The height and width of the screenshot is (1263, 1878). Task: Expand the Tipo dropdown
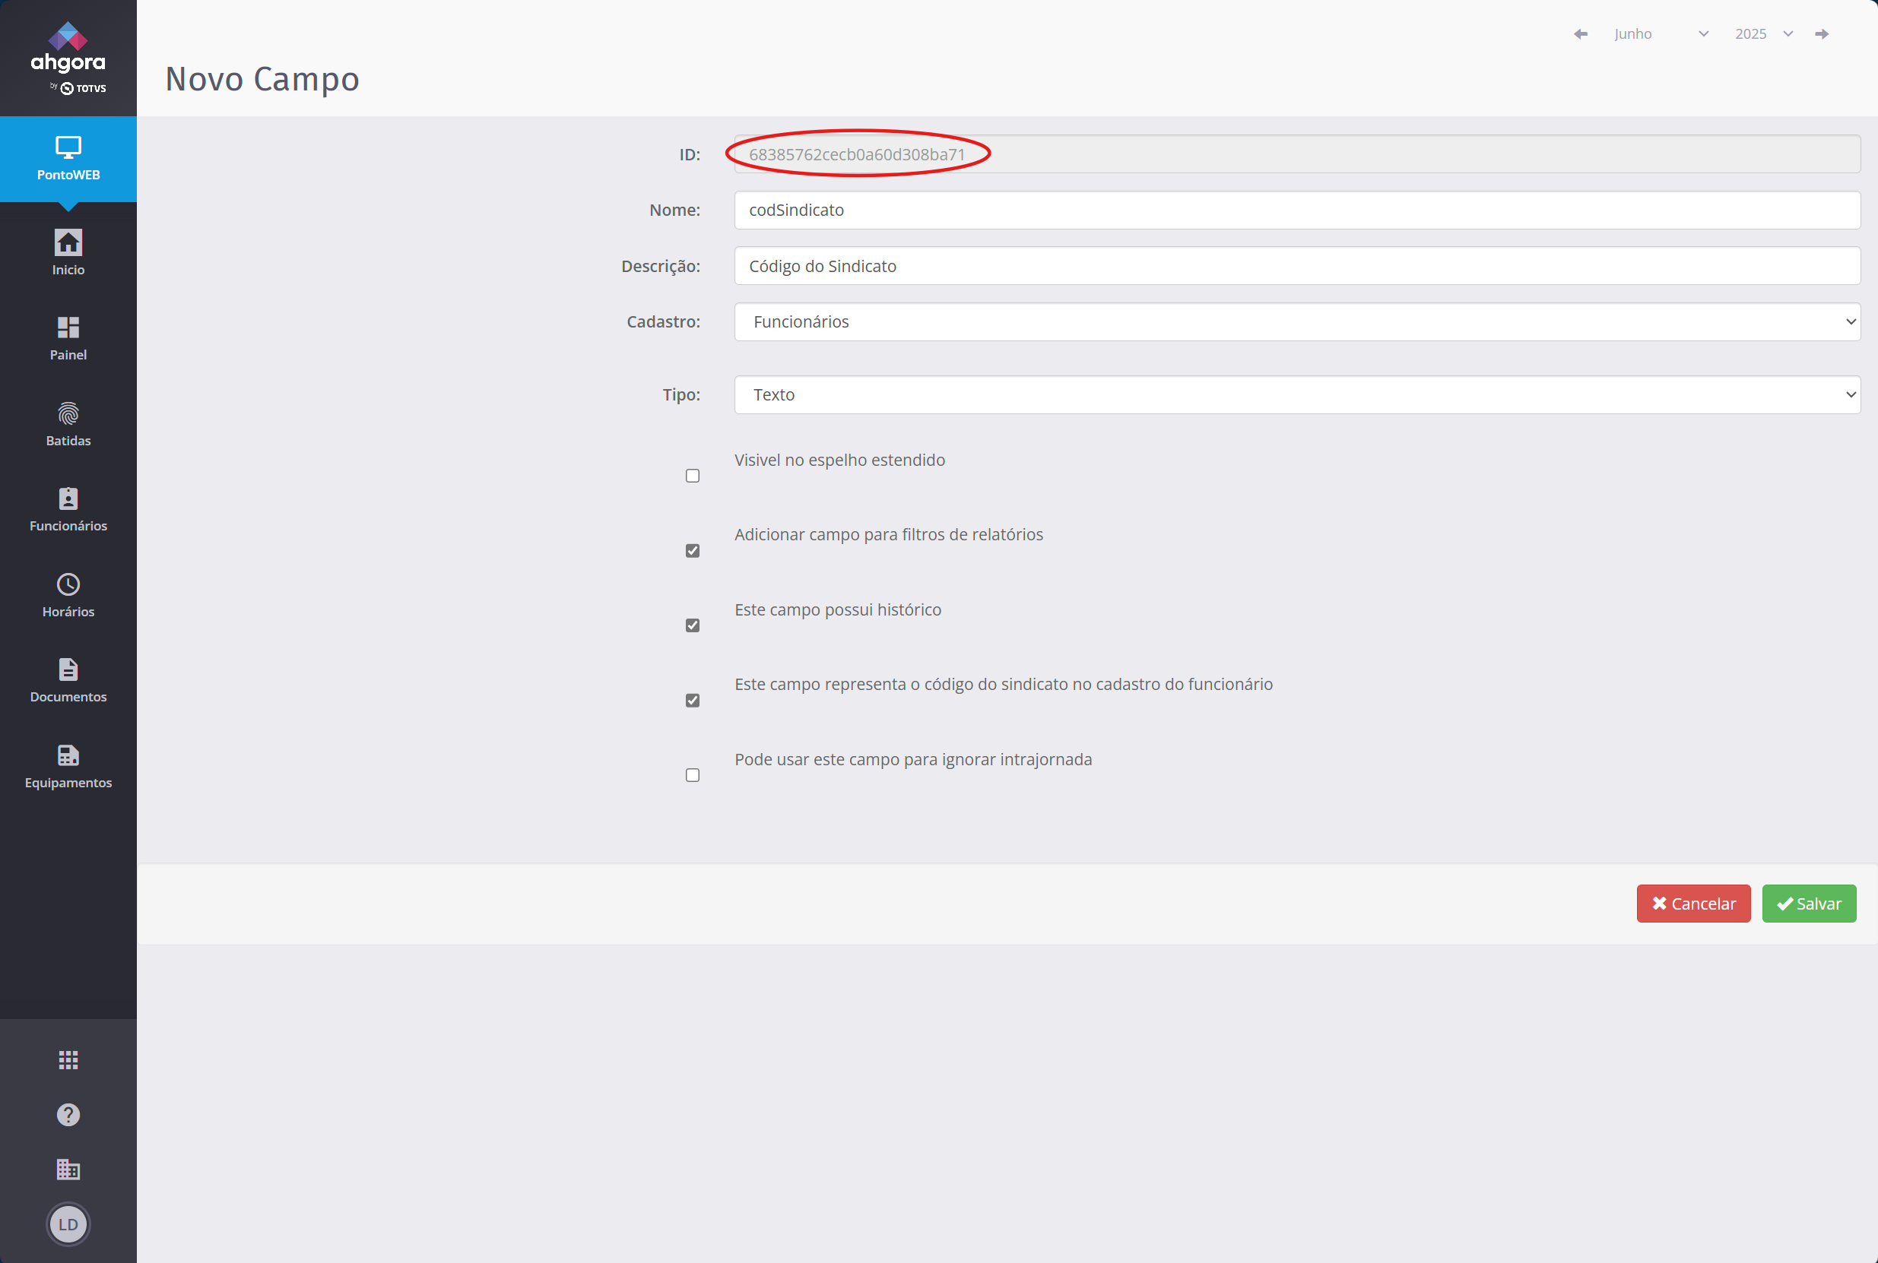1296,394
